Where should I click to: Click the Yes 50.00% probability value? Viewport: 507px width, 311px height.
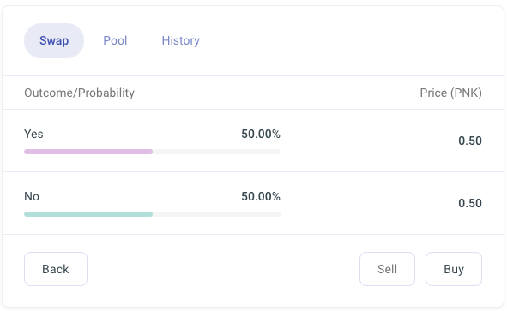[261, 134]
